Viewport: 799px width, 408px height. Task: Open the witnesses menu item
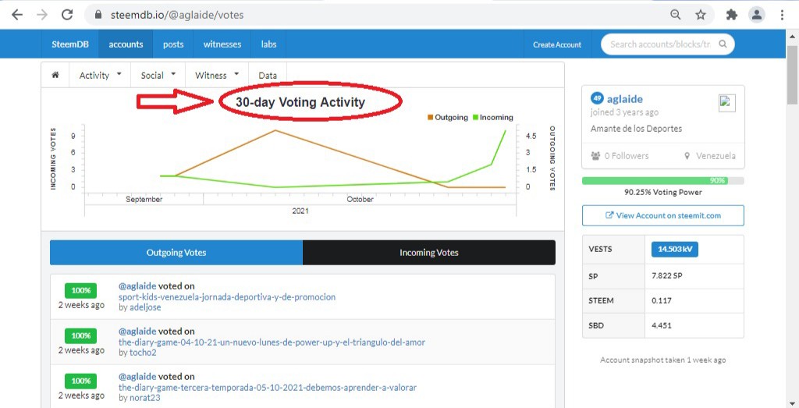(x=222, y=44)
